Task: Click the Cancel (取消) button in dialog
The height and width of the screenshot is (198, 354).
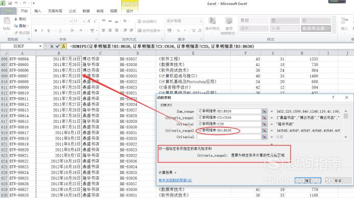Action: click(338, 181)
